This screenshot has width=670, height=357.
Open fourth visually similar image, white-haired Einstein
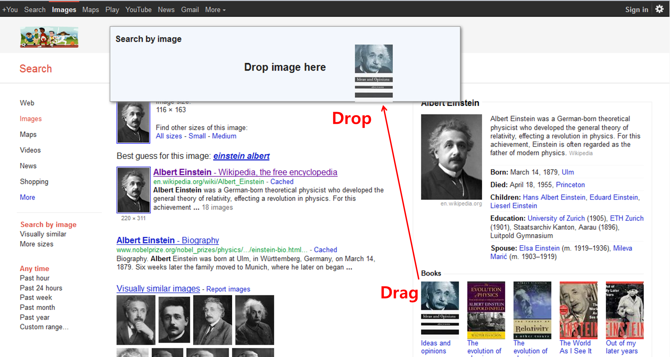tap(255, 320)
